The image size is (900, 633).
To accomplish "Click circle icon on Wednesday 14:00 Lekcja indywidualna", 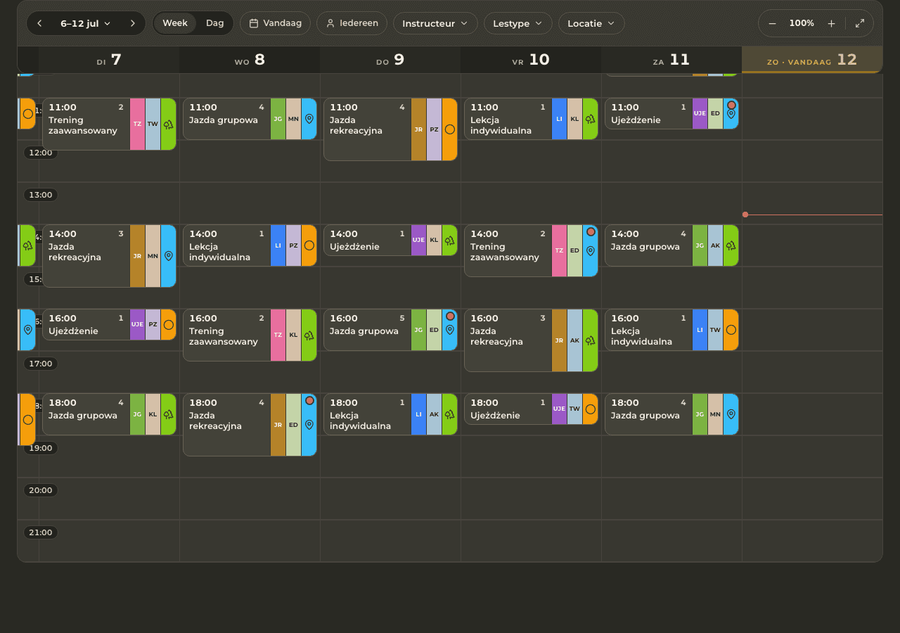I will point(309,245).
